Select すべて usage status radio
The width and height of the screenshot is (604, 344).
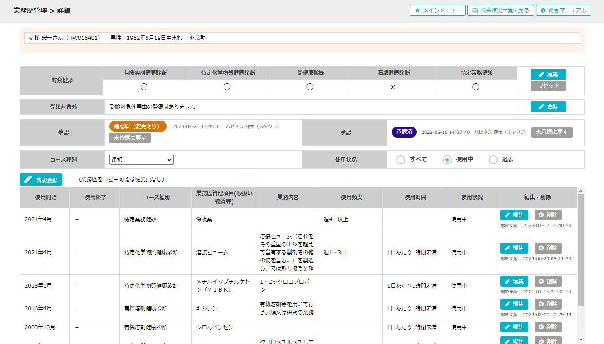401,160
